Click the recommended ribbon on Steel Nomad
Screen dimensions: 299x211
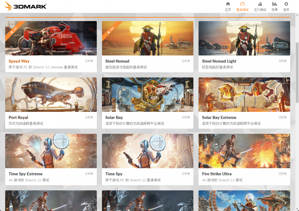(111, 30)
